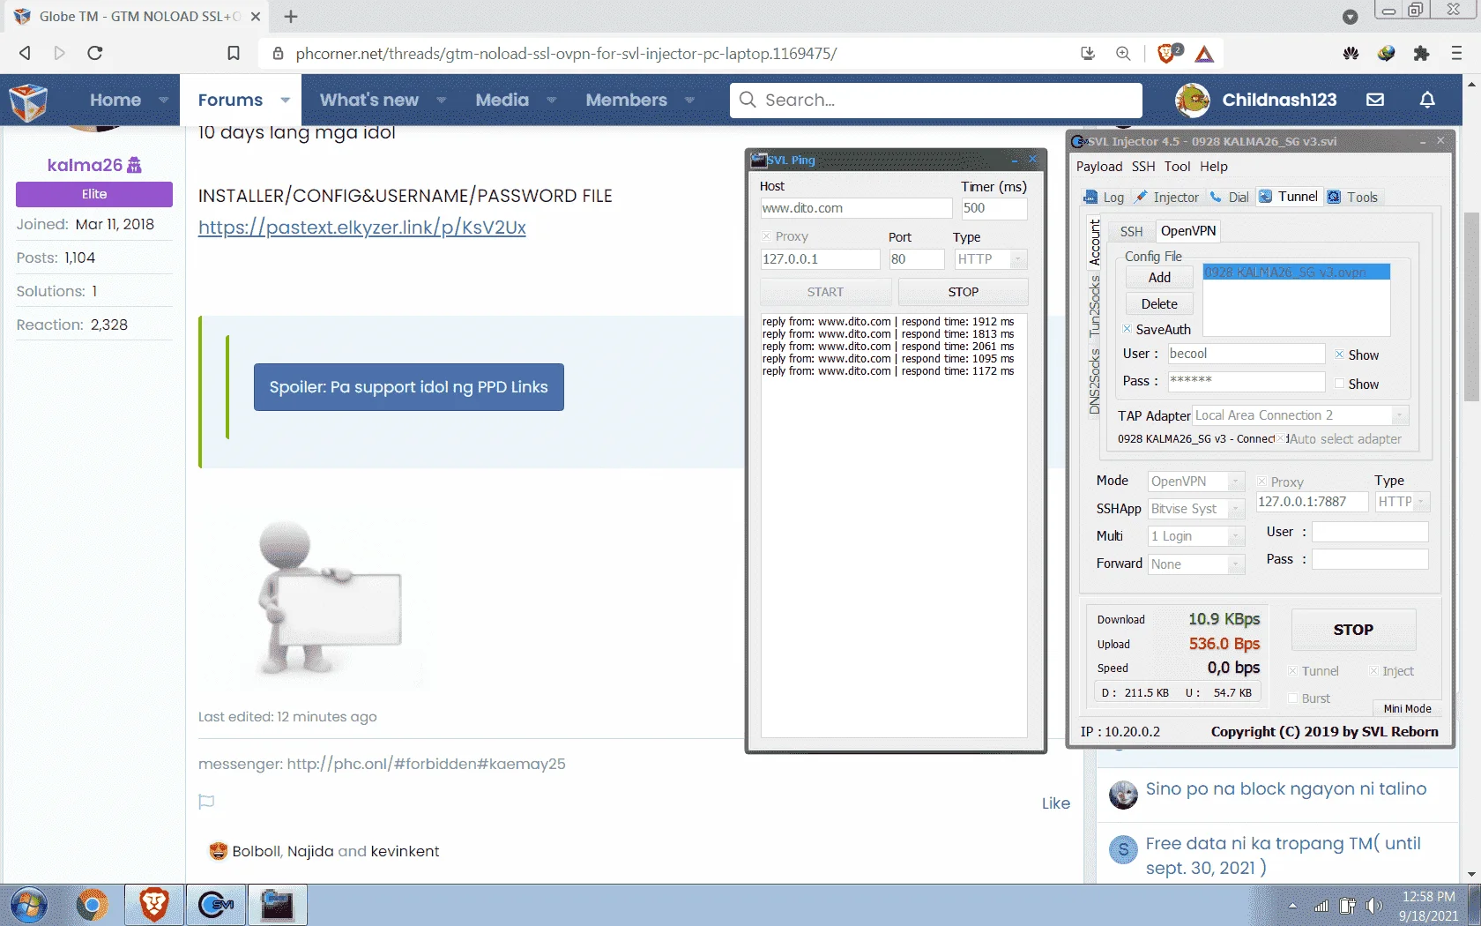Open the Tool menu in SVL Injector
Viewport: 1481px width, 926px height.
click(x=1177, y=167)
